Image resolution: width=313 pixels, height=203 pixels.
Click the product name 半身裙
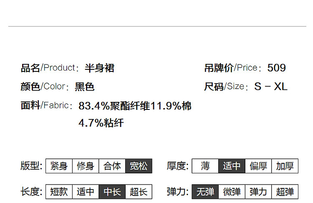pyautogui.click(x=99, y=68)
